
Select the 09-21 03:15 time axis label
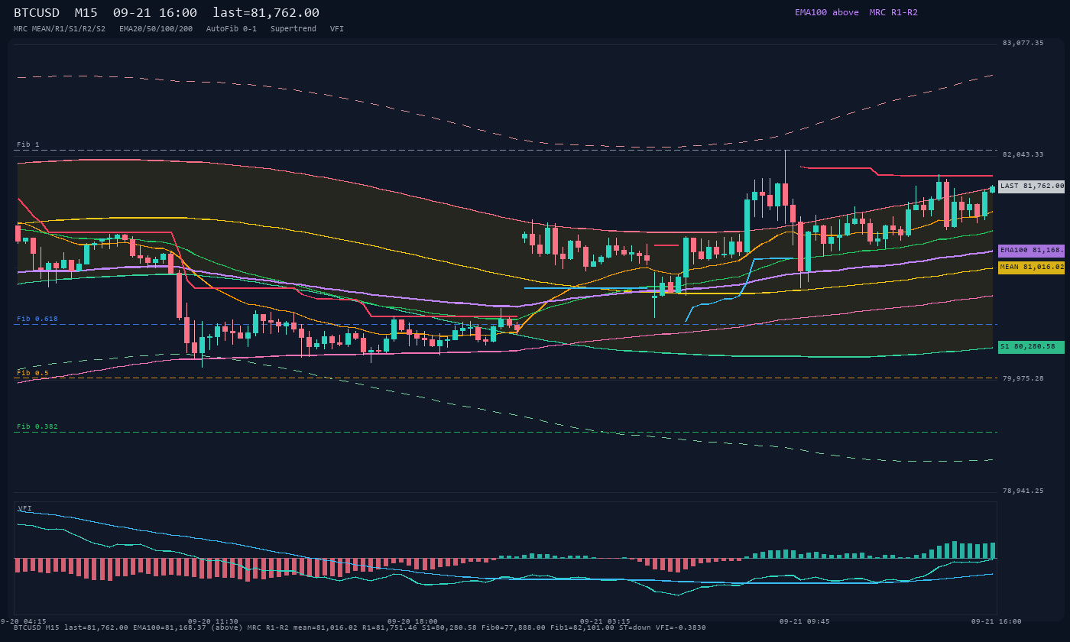click(605, 621)
